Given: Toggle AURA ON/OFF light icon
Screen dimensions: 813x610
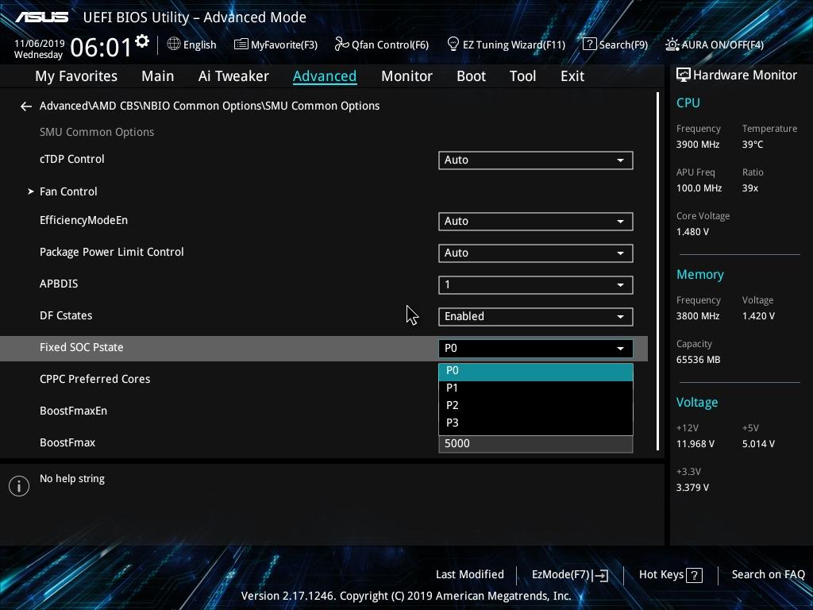Looking at the screenshot, I should [x=672, y=44].
